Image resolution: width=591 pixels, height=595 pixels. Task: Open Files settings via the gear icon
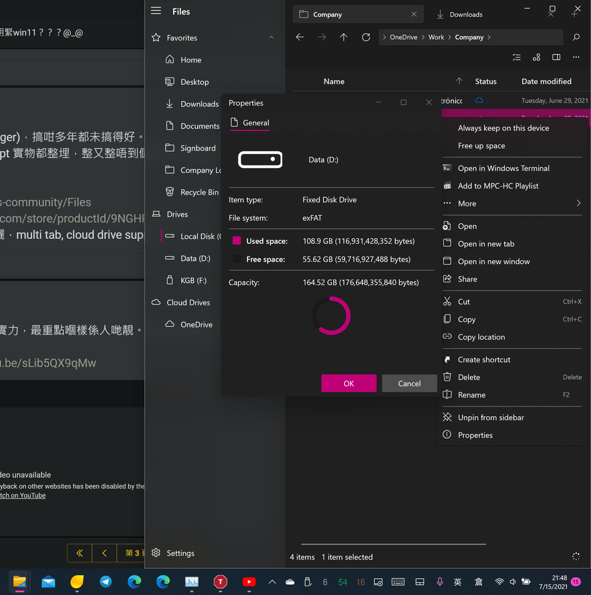[x=156, y=553]
